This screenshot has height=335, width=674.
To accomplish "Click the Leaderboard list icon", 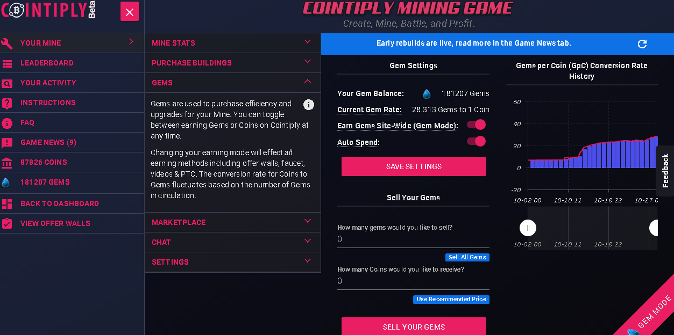I will point(7,63).
